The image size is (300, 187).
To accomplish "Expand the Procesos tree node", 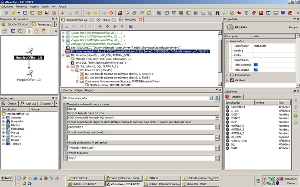I will 3,136.
